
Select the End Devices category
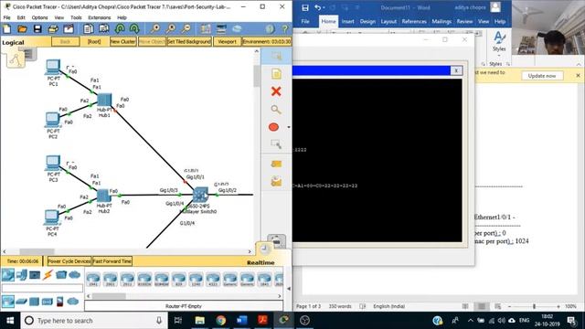coord(35,275)
